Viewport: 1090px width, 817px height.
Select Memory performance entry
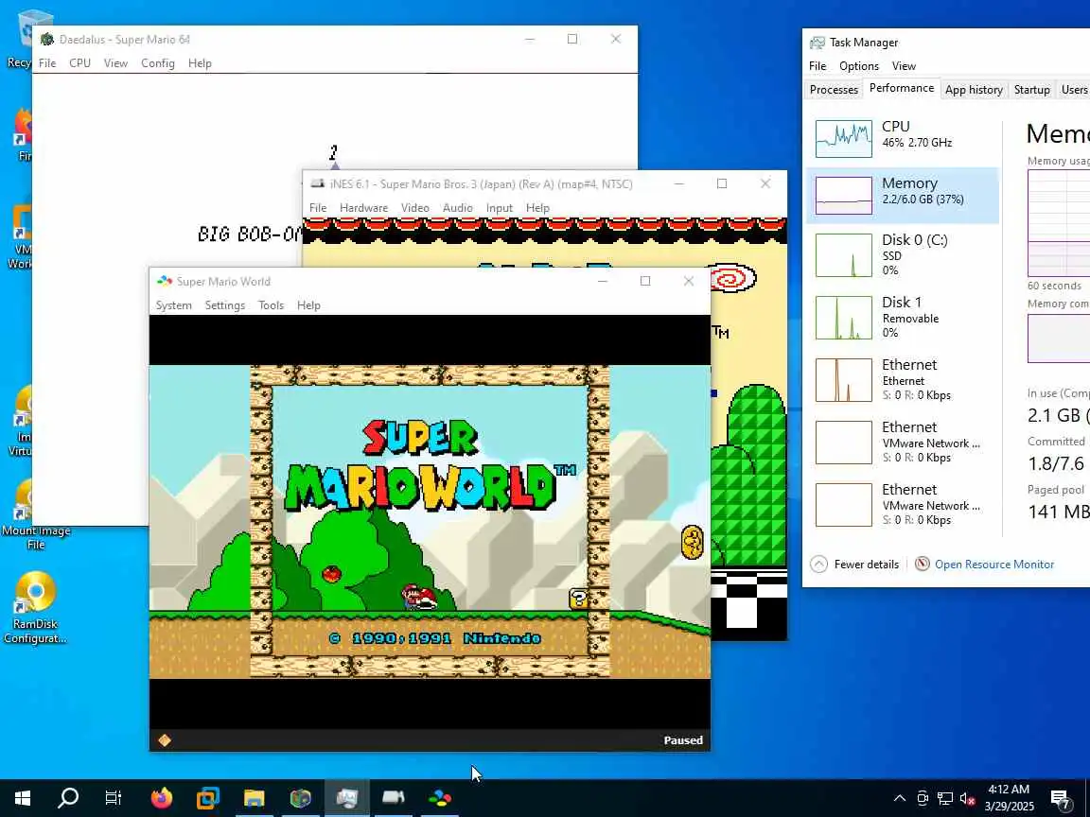coord(903,195)
